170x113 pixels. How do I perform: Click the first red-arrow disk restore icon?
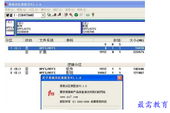coord(54,15)
